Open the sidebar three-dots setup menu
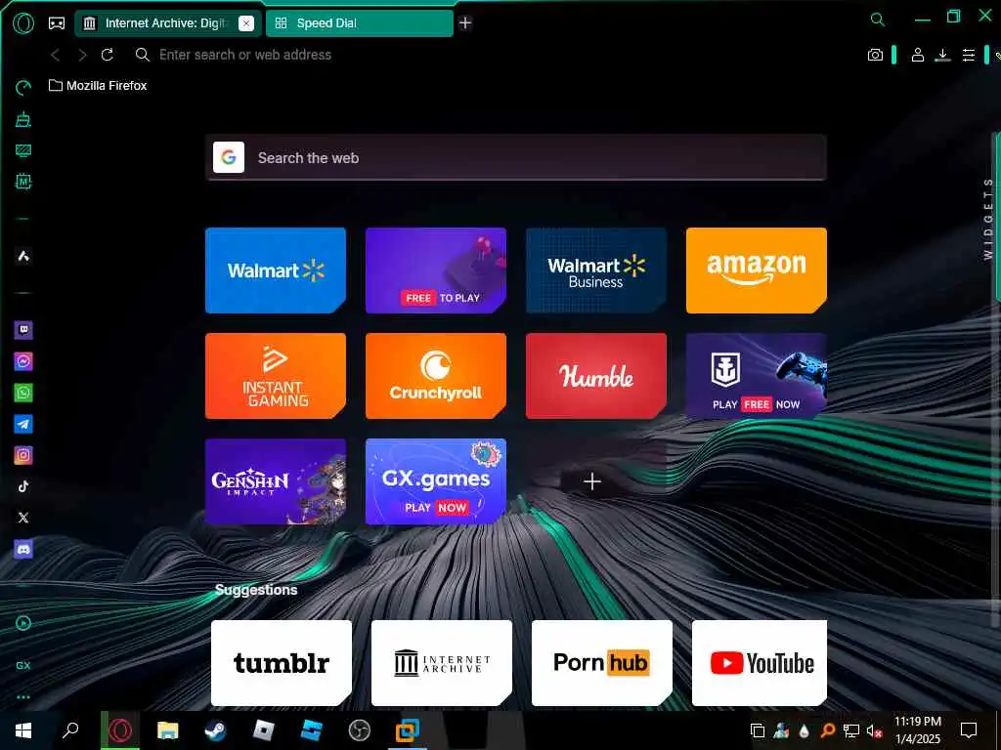 tap(23, 697)
